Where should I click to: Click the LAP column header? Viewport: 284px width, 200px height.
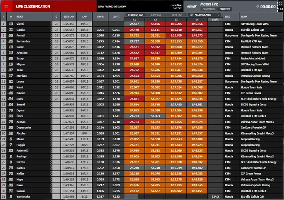click(84, 17)
